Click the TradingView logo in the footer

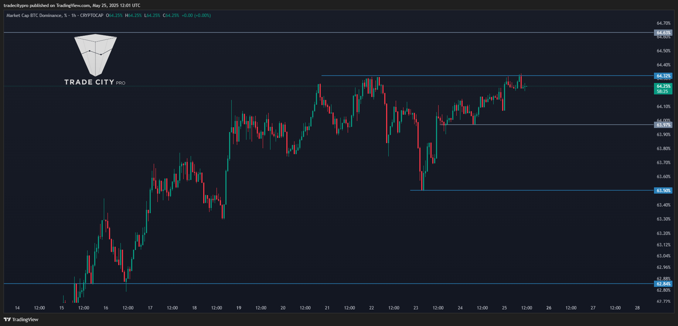21,319
